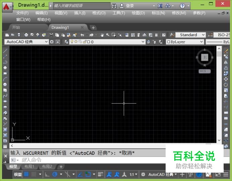The width and height of the screenshot is (232, 181).
Task: Select the Rectangle draw tool
Action: coord(5,73)
